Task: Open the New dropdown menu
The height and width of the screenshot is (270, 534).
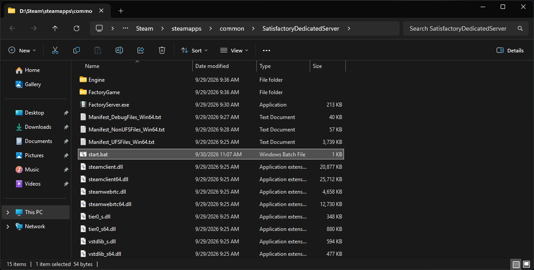Action: pyautogui.click(x=22, y=51)
